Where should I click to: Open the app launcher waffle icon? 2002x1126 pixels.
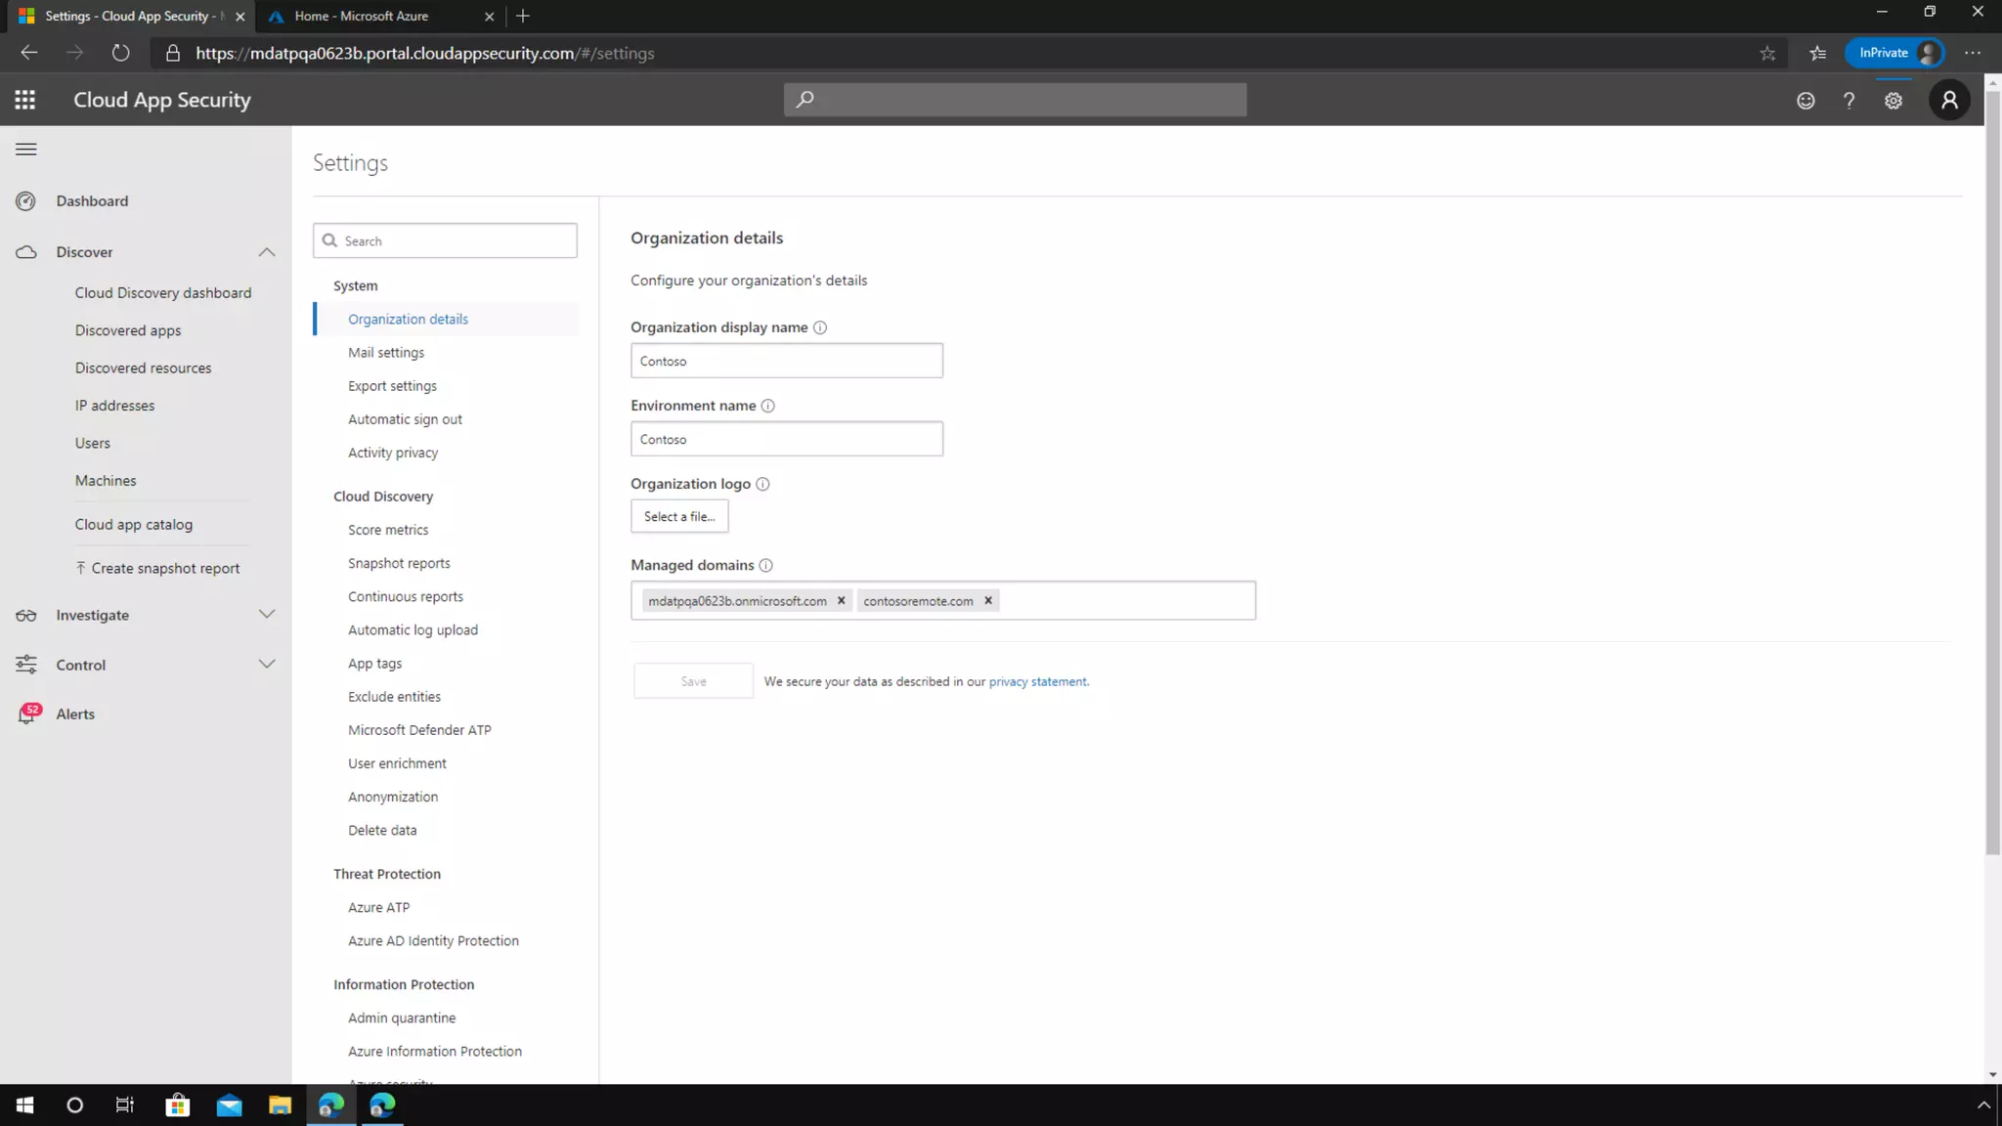[x=25, y=100]
